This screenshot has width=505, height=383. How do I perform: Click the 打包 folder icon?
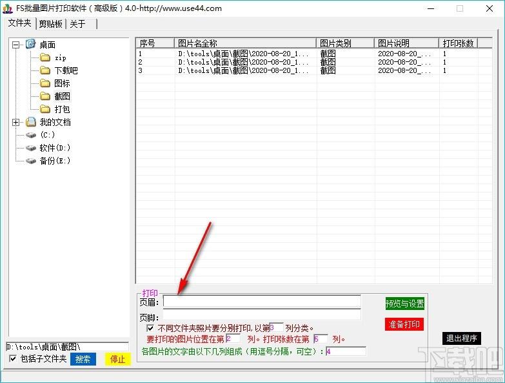(x=45, y=109)
